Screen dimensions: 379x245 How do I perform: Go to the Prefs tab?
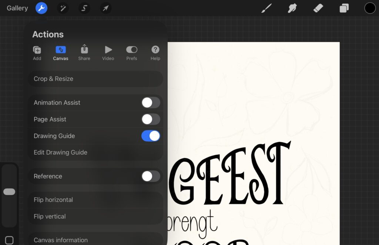(132, 53)
